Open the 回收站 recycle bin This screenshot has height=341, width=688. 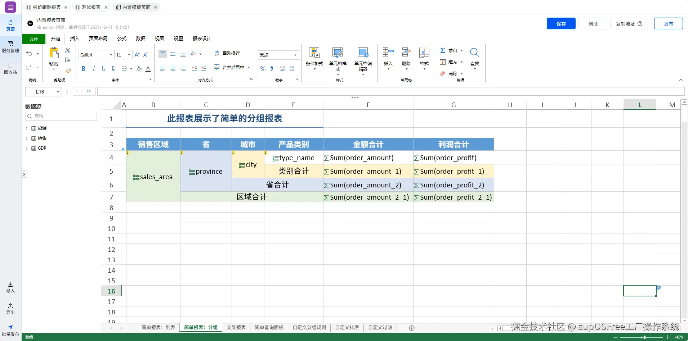pos(10,68)
